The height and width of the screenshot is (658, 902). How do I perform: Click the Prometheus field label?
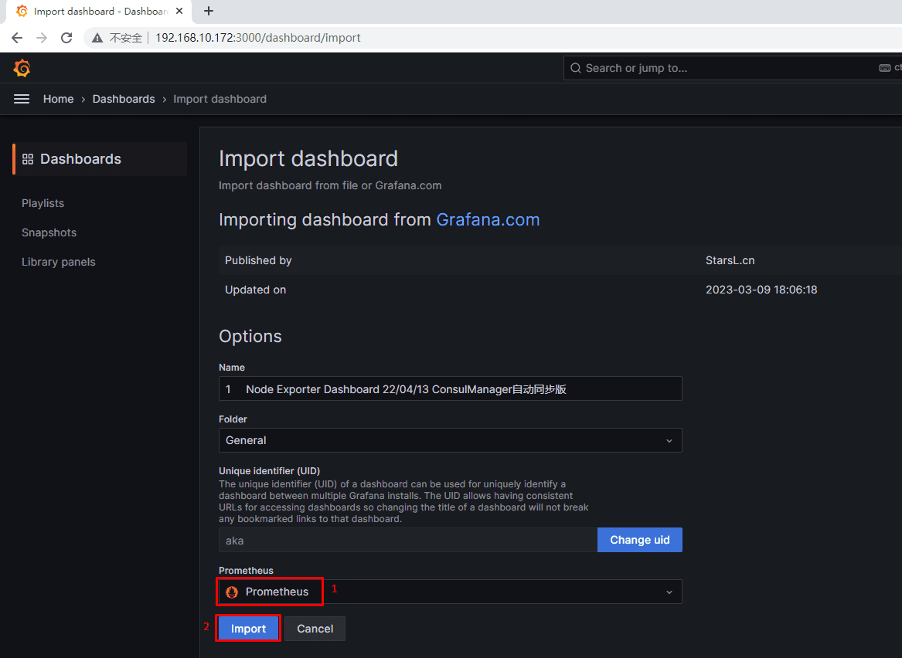pos(247,570)
